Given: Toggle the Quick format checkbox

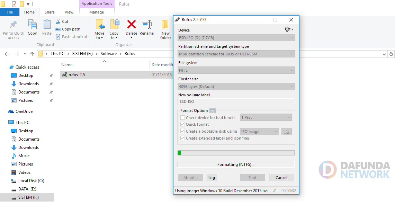Looking at the screenshot, I should pyautogui.click(x=183, y=124).
